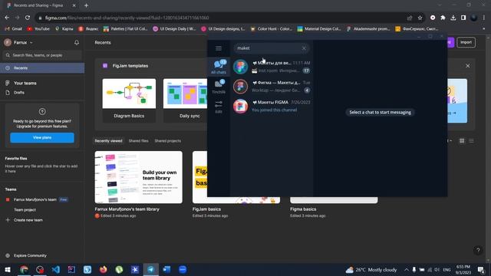Switch to grid view in Figma

point(462,141)
